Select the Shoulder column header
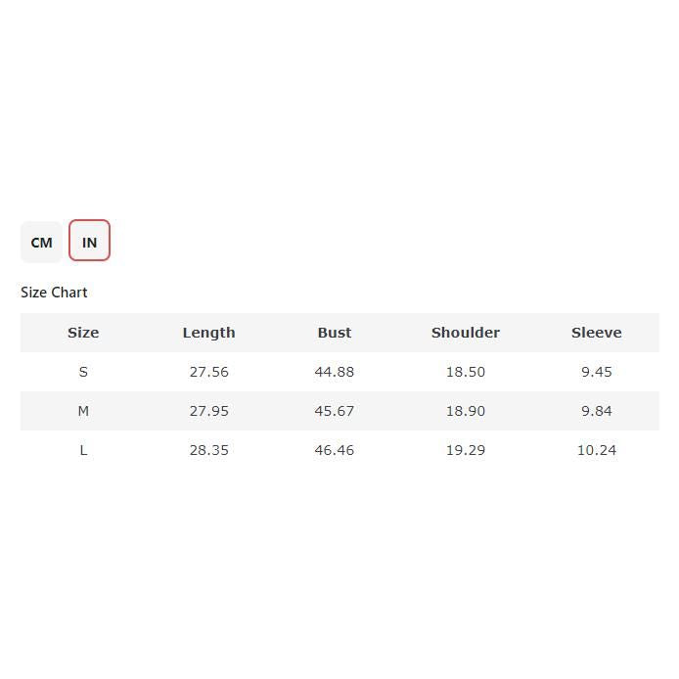The image size is (679, 679). pos(465,333)
